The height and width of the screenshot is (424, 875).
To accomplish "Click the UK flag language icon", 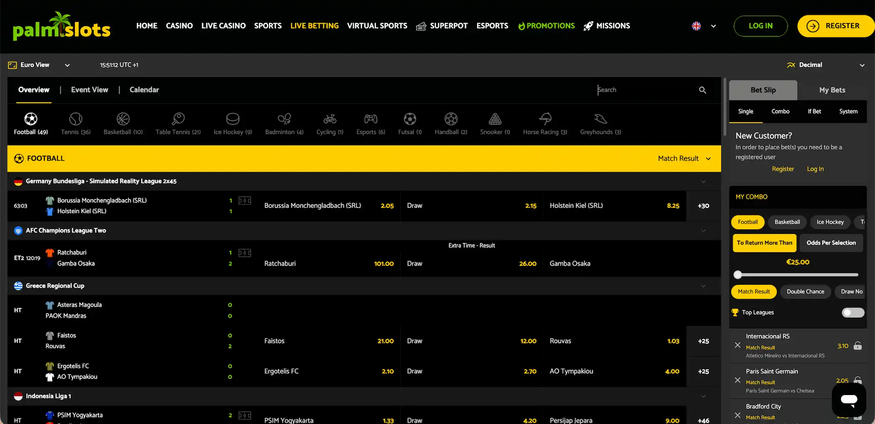I will (696, 26).
